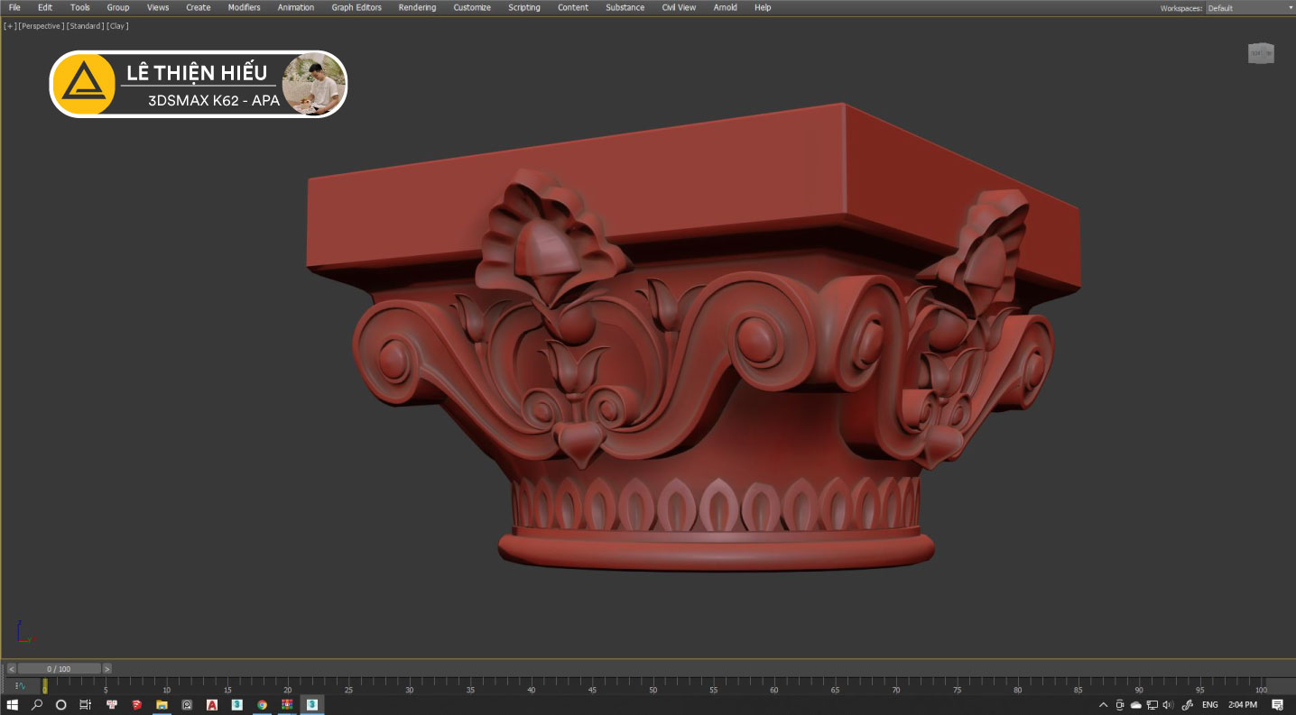Open the Mini Curve Editor icon
Image resolution: width=1296 pixels, height=715 pixels.
(20, 686)
